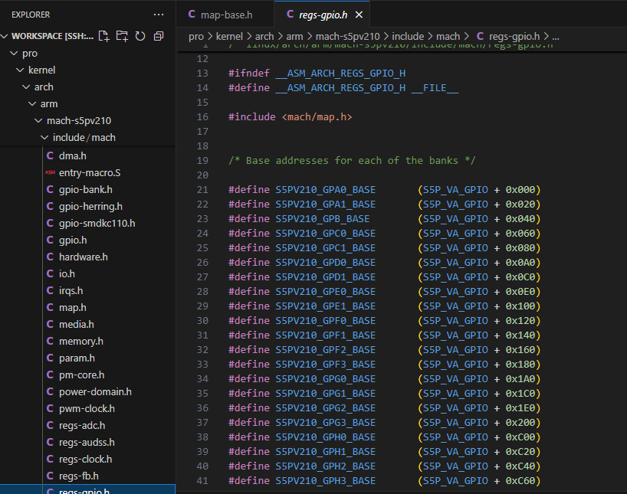This screenshot has height=494, width=627.
Task: Open memory.h in the Explorer
Action: tap(81, 341)
